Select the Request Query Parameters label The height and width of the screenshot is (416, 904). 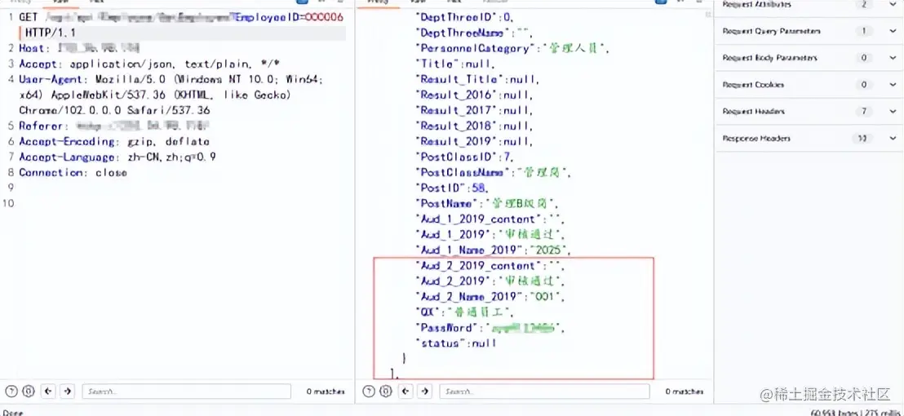tap(771, 31)
